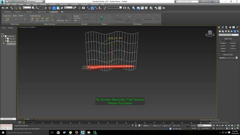Toggle the selection lock icon in status bar
The image size is (240, 135).
coord(136,126)
